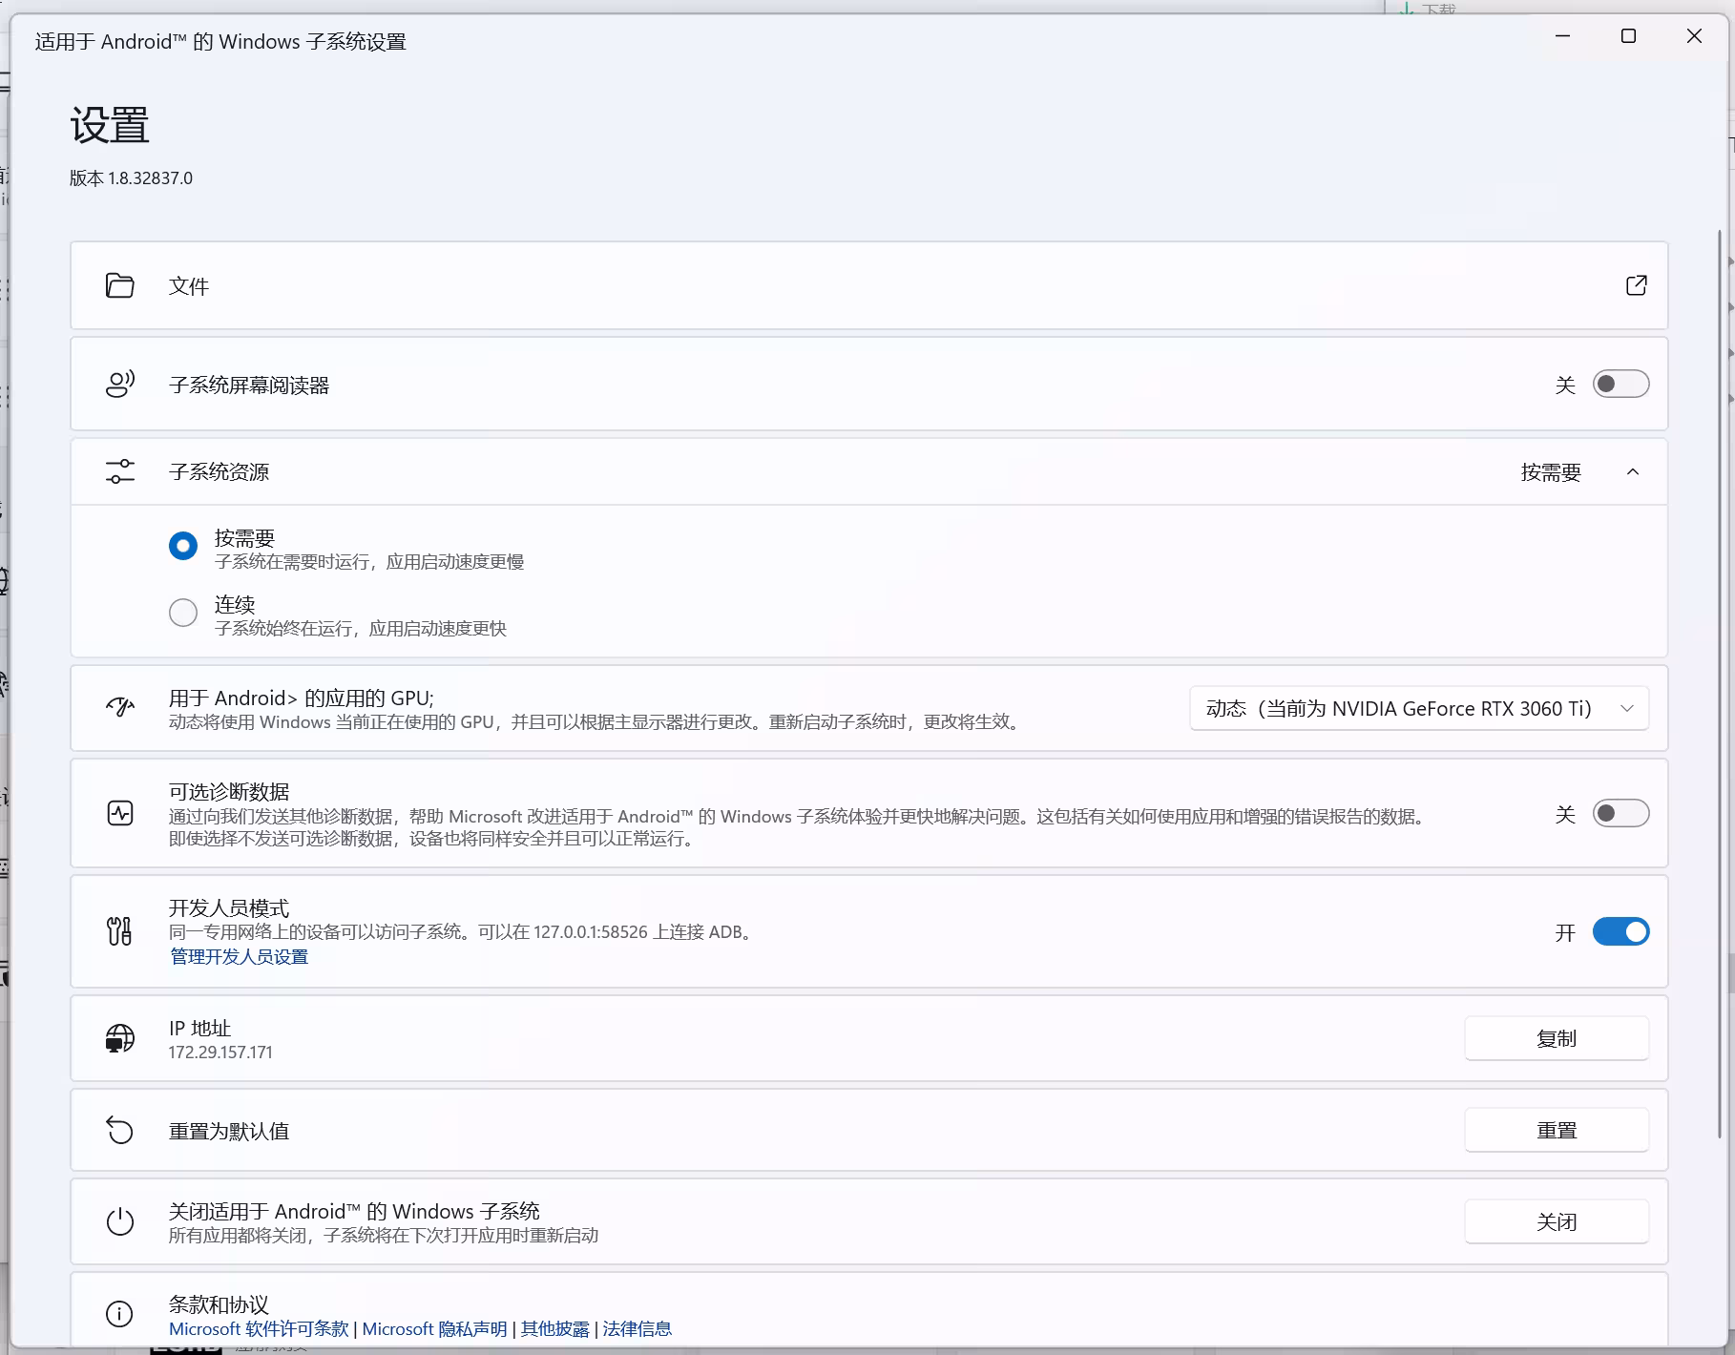Collapse the 子系统资源 section chevron

[x=1632, y=471]
